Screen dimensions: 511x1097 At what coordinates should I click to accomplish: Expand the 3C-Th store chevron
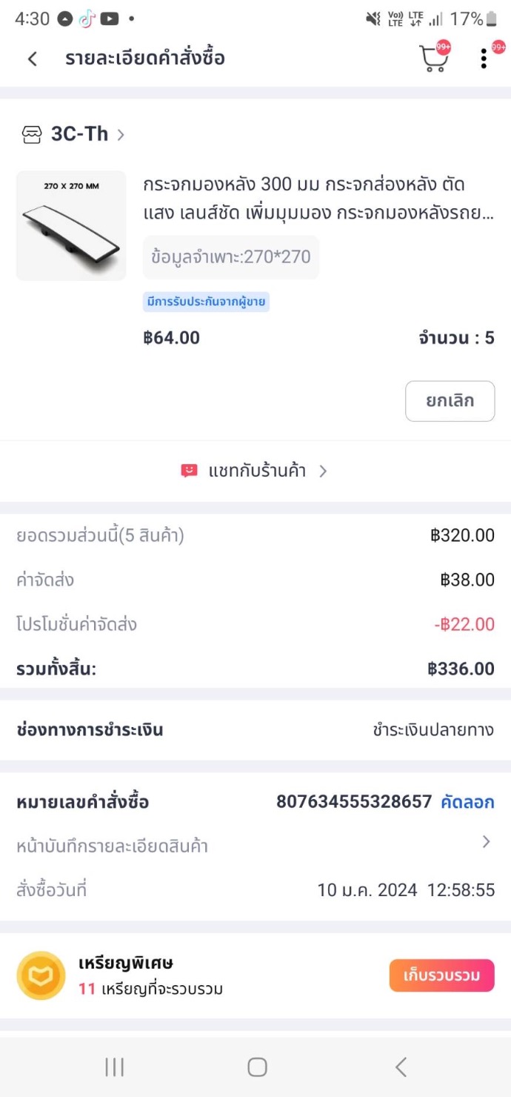tap(121, 135)
